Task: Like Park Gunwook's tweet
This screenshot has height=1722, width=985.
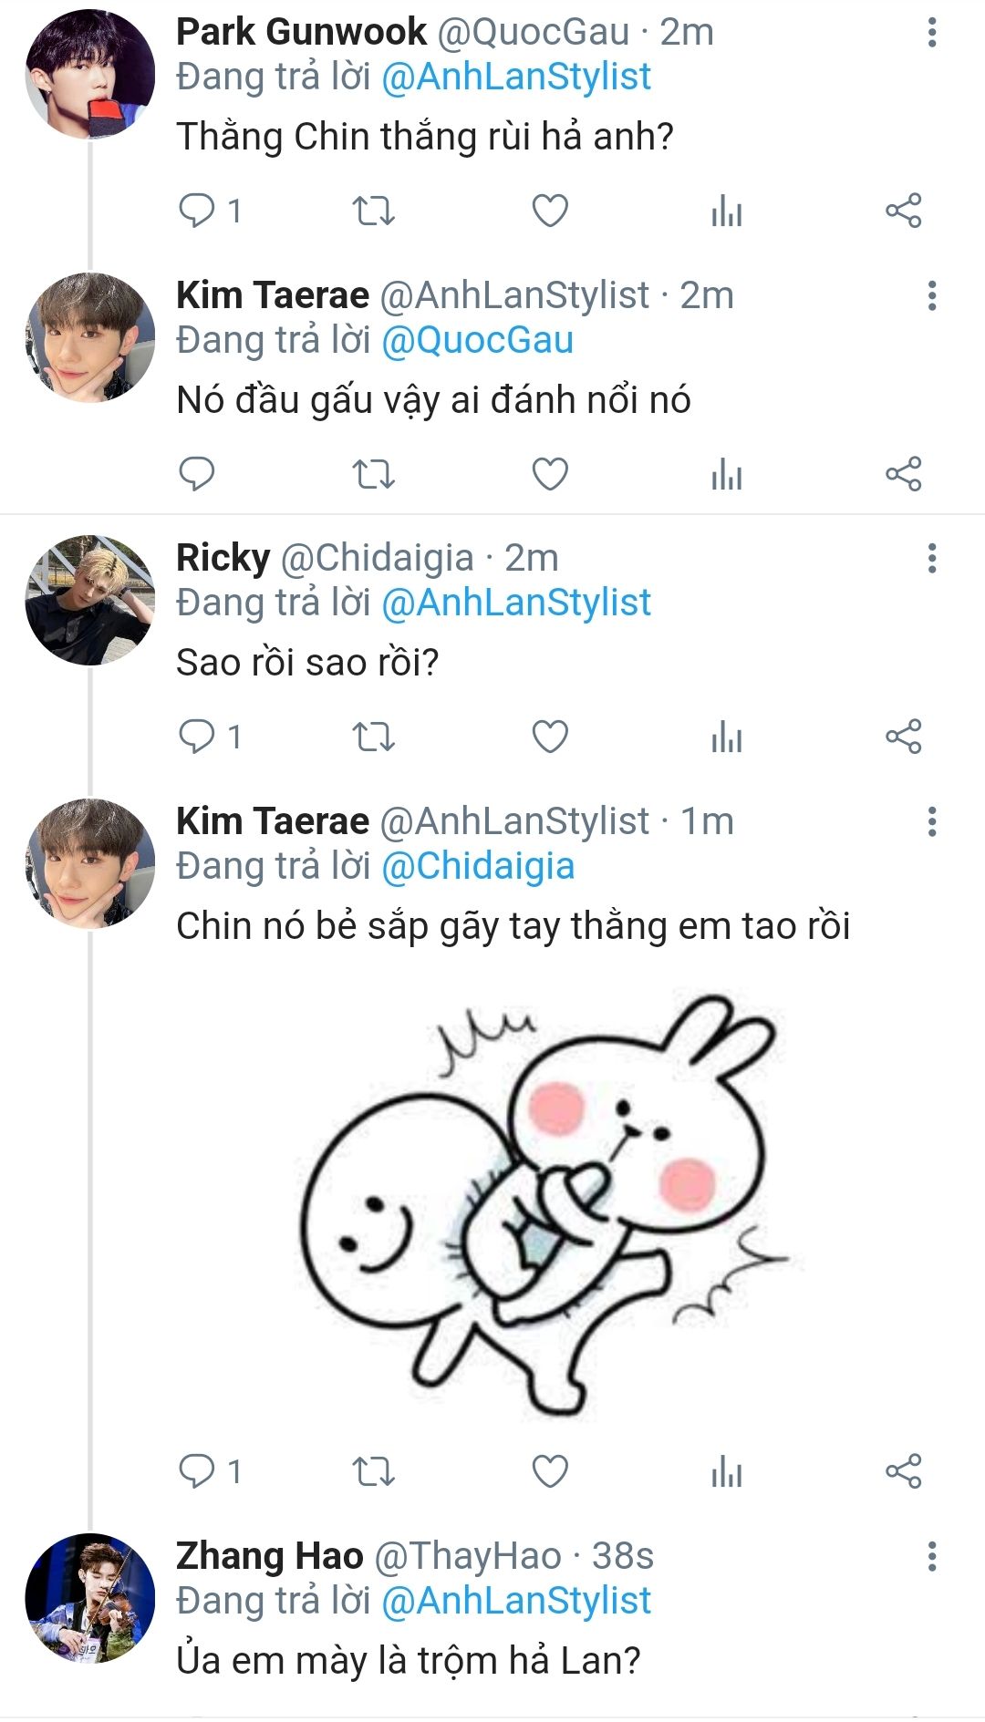Action: point(550,211)
